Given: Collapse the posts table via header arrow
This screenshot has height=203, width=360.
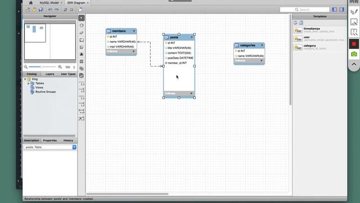Looking at the screenshot, I should (192, 37).
